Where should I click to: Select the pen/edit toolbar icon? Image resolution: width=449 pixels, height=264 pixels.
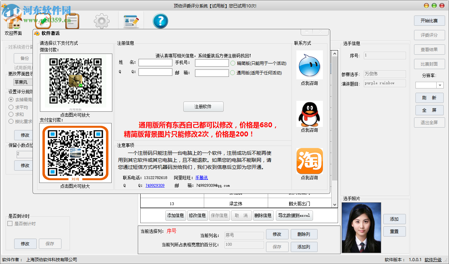[x=43, y=20]
